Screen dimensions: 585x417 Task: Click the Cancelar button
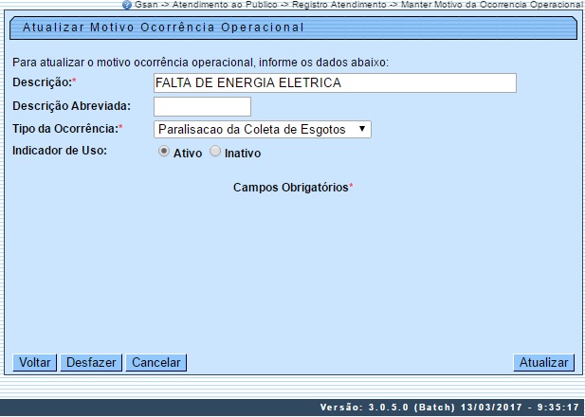coord(155,363)
